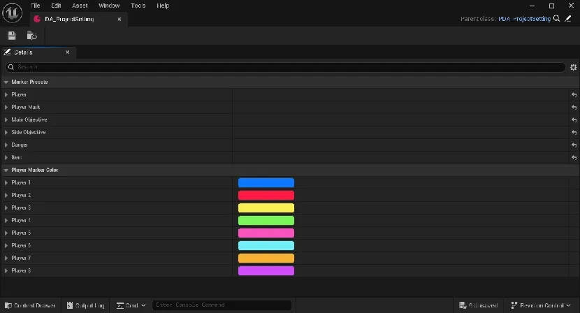
Task: Maximize the editor window
Action: coord(551,6)
